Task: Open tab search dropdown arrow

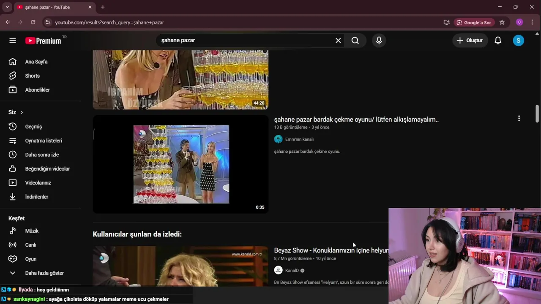Action: point(7,7)
